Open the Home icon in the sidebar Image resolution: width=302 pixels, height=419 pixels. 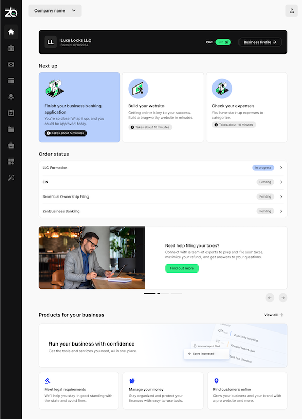click(x=11, y=32)
